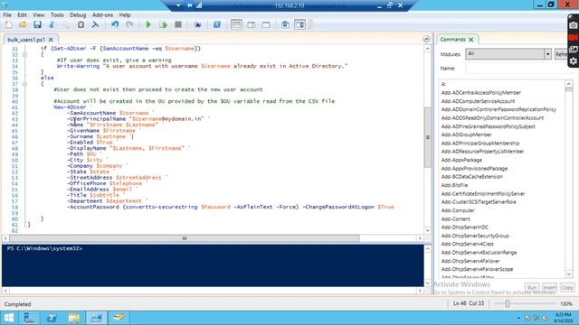The image size is (579, 325).
Task: Open the Modules dropdown list
Action: pyautogui.click(x=547, y=54)
